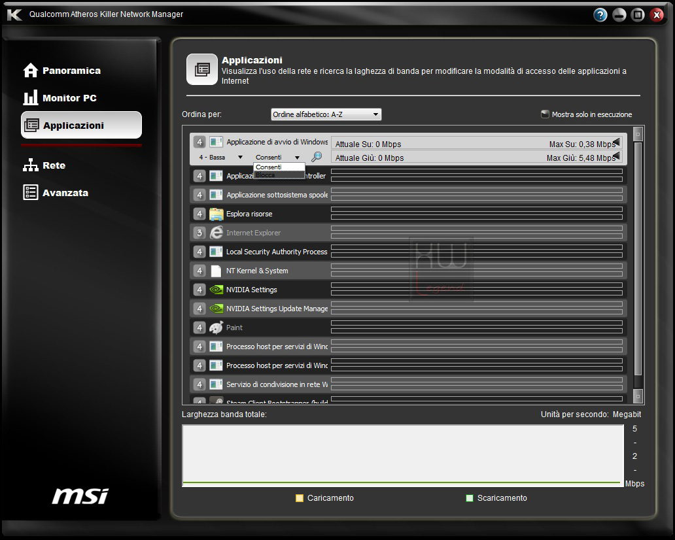Click priority badge of Applicazione sottosistema spooler
The image size is (675, 540).
[199, 195]
